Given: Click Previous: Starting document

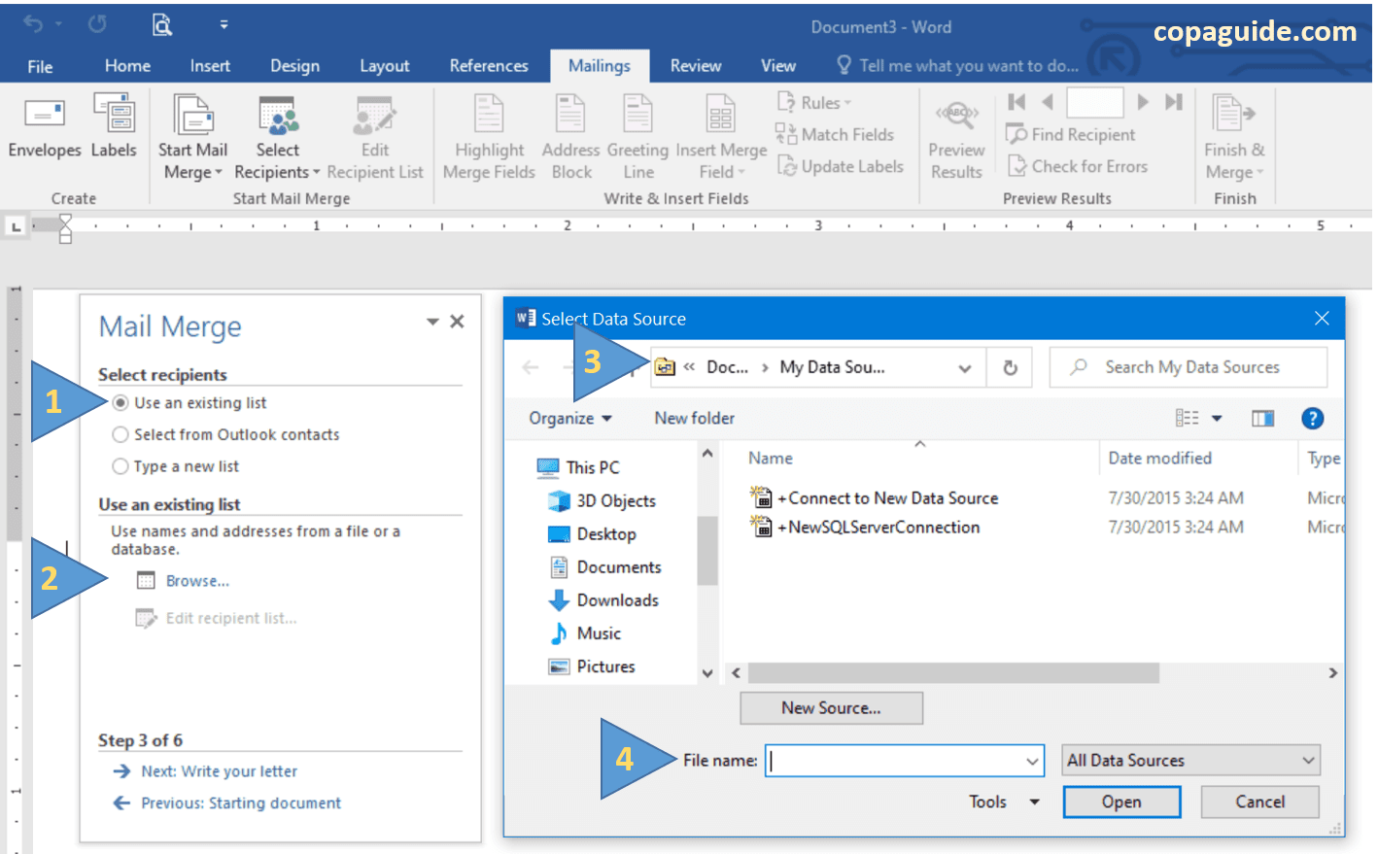Looking at the screenshot, I should pyautogui.click(x=241, y=803).
